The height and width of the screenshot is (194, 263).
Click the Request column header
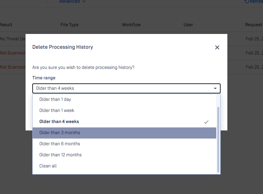[254, 25]
